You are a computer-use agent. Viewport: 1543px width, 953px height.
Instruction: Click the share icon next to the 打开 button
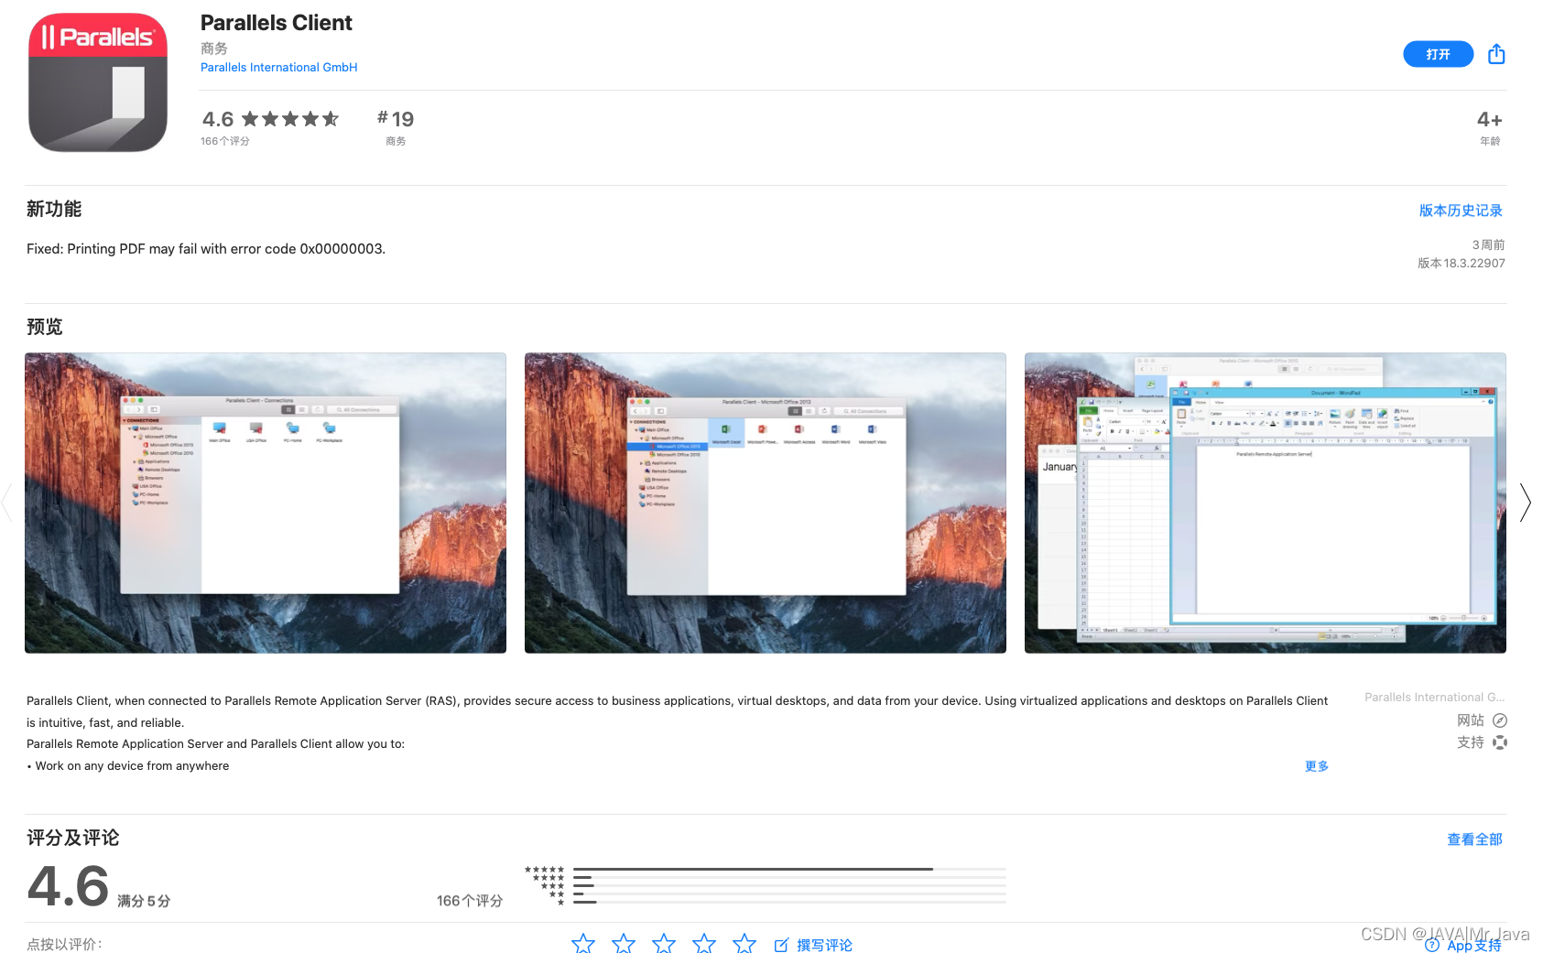[1496, 54]
